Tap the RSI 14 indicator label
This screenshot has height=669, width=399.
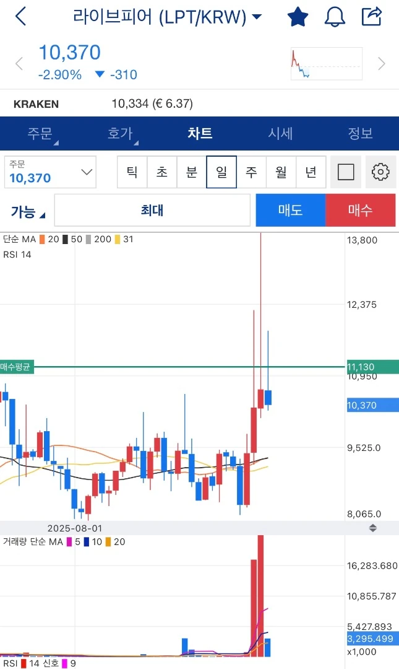(x=17, y=255)
